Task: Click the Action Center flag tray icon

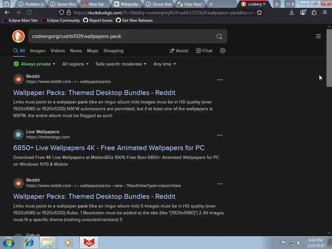Action: pyautogui.click(x=283, y=243)
